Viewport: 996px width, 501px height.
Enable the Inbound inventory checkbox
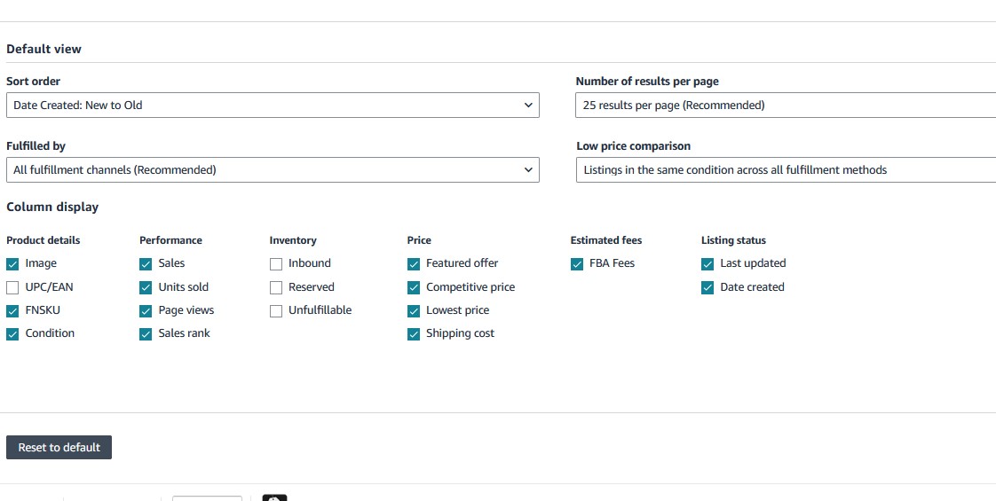coord(276,264)
